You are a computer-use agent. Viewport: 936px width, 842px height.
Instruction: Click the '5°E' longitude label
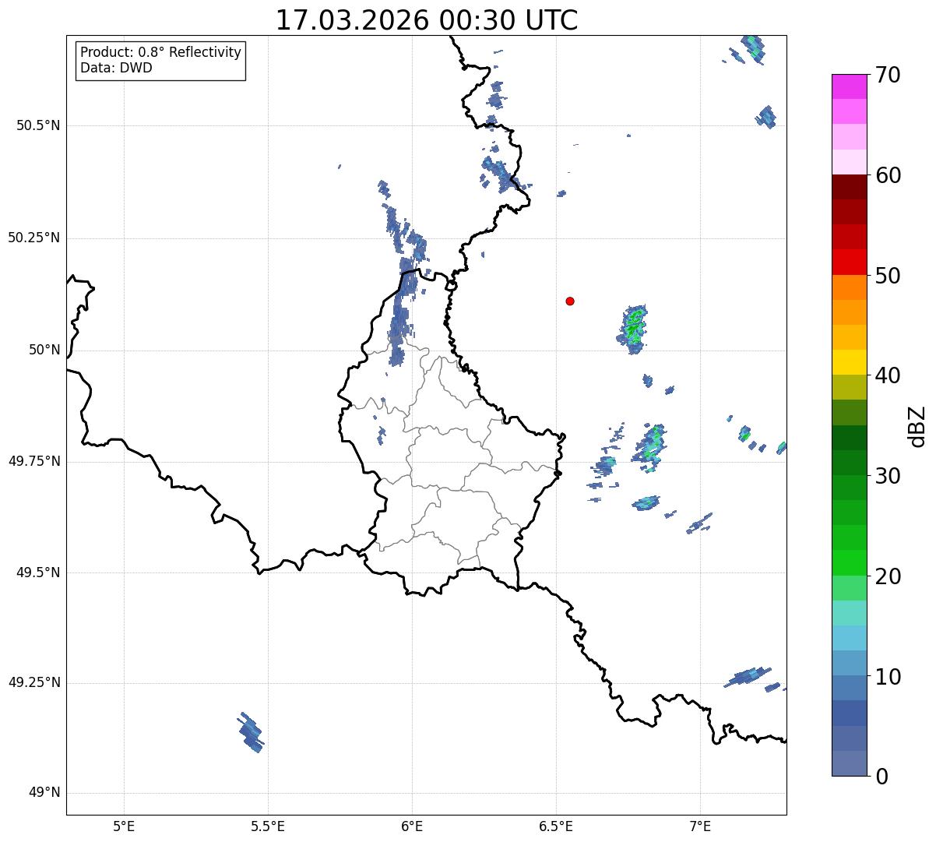(124, 826)
